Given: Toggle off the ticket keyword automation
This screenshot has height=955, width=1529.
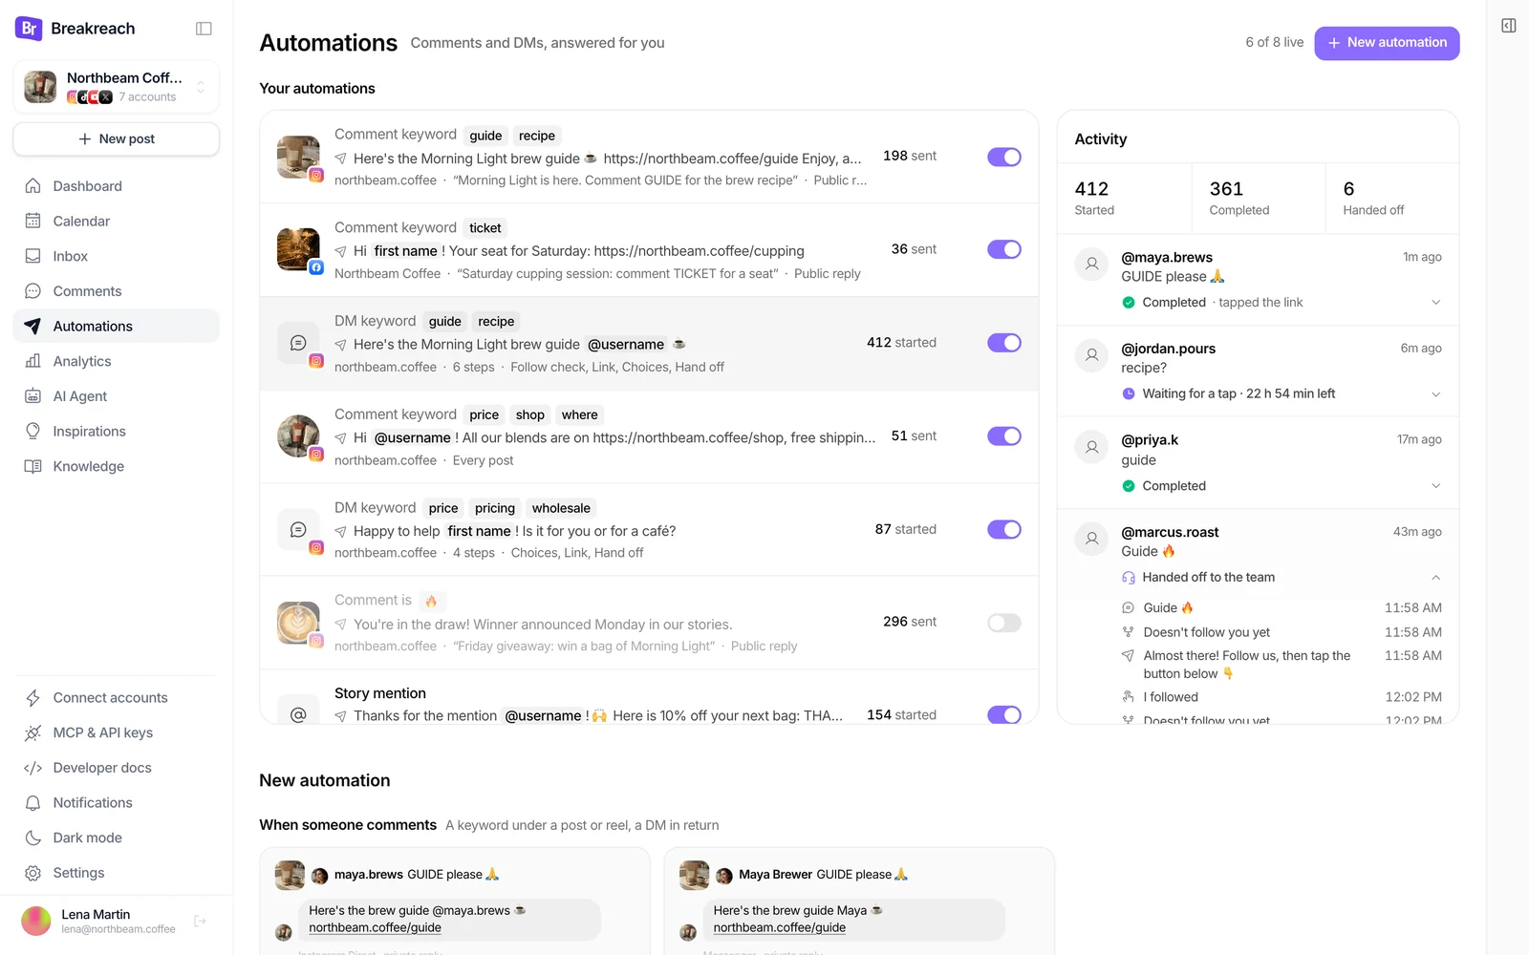Looking at the screenshot, I should [1004, 249].
